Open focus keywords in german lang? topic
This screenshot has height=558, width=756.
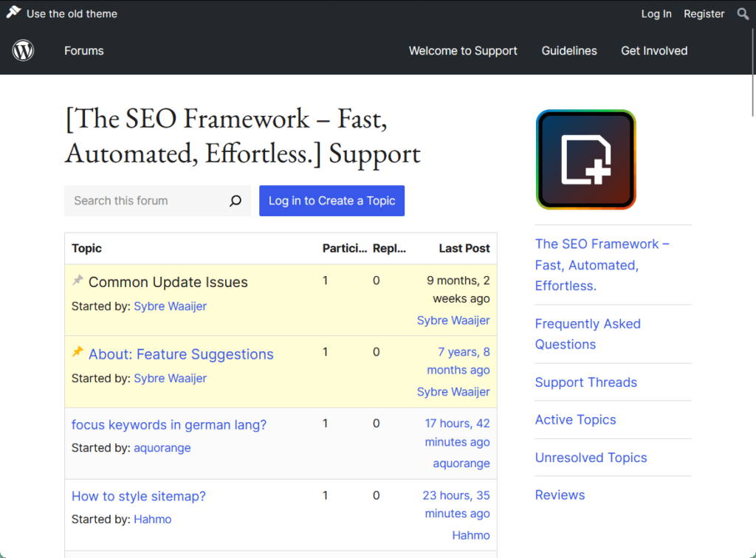[x=169, y=424]
